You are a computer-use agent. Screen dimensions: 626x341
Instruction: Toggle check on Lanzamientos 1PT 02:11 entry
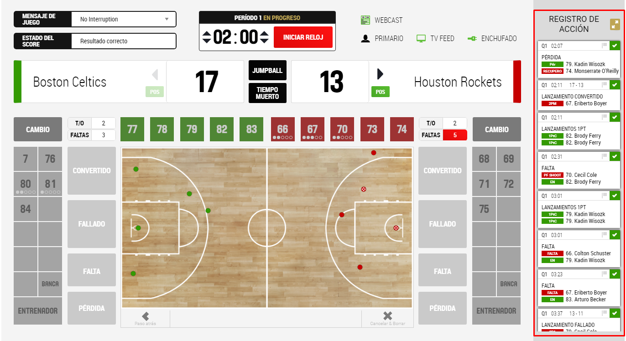point(615,117)
